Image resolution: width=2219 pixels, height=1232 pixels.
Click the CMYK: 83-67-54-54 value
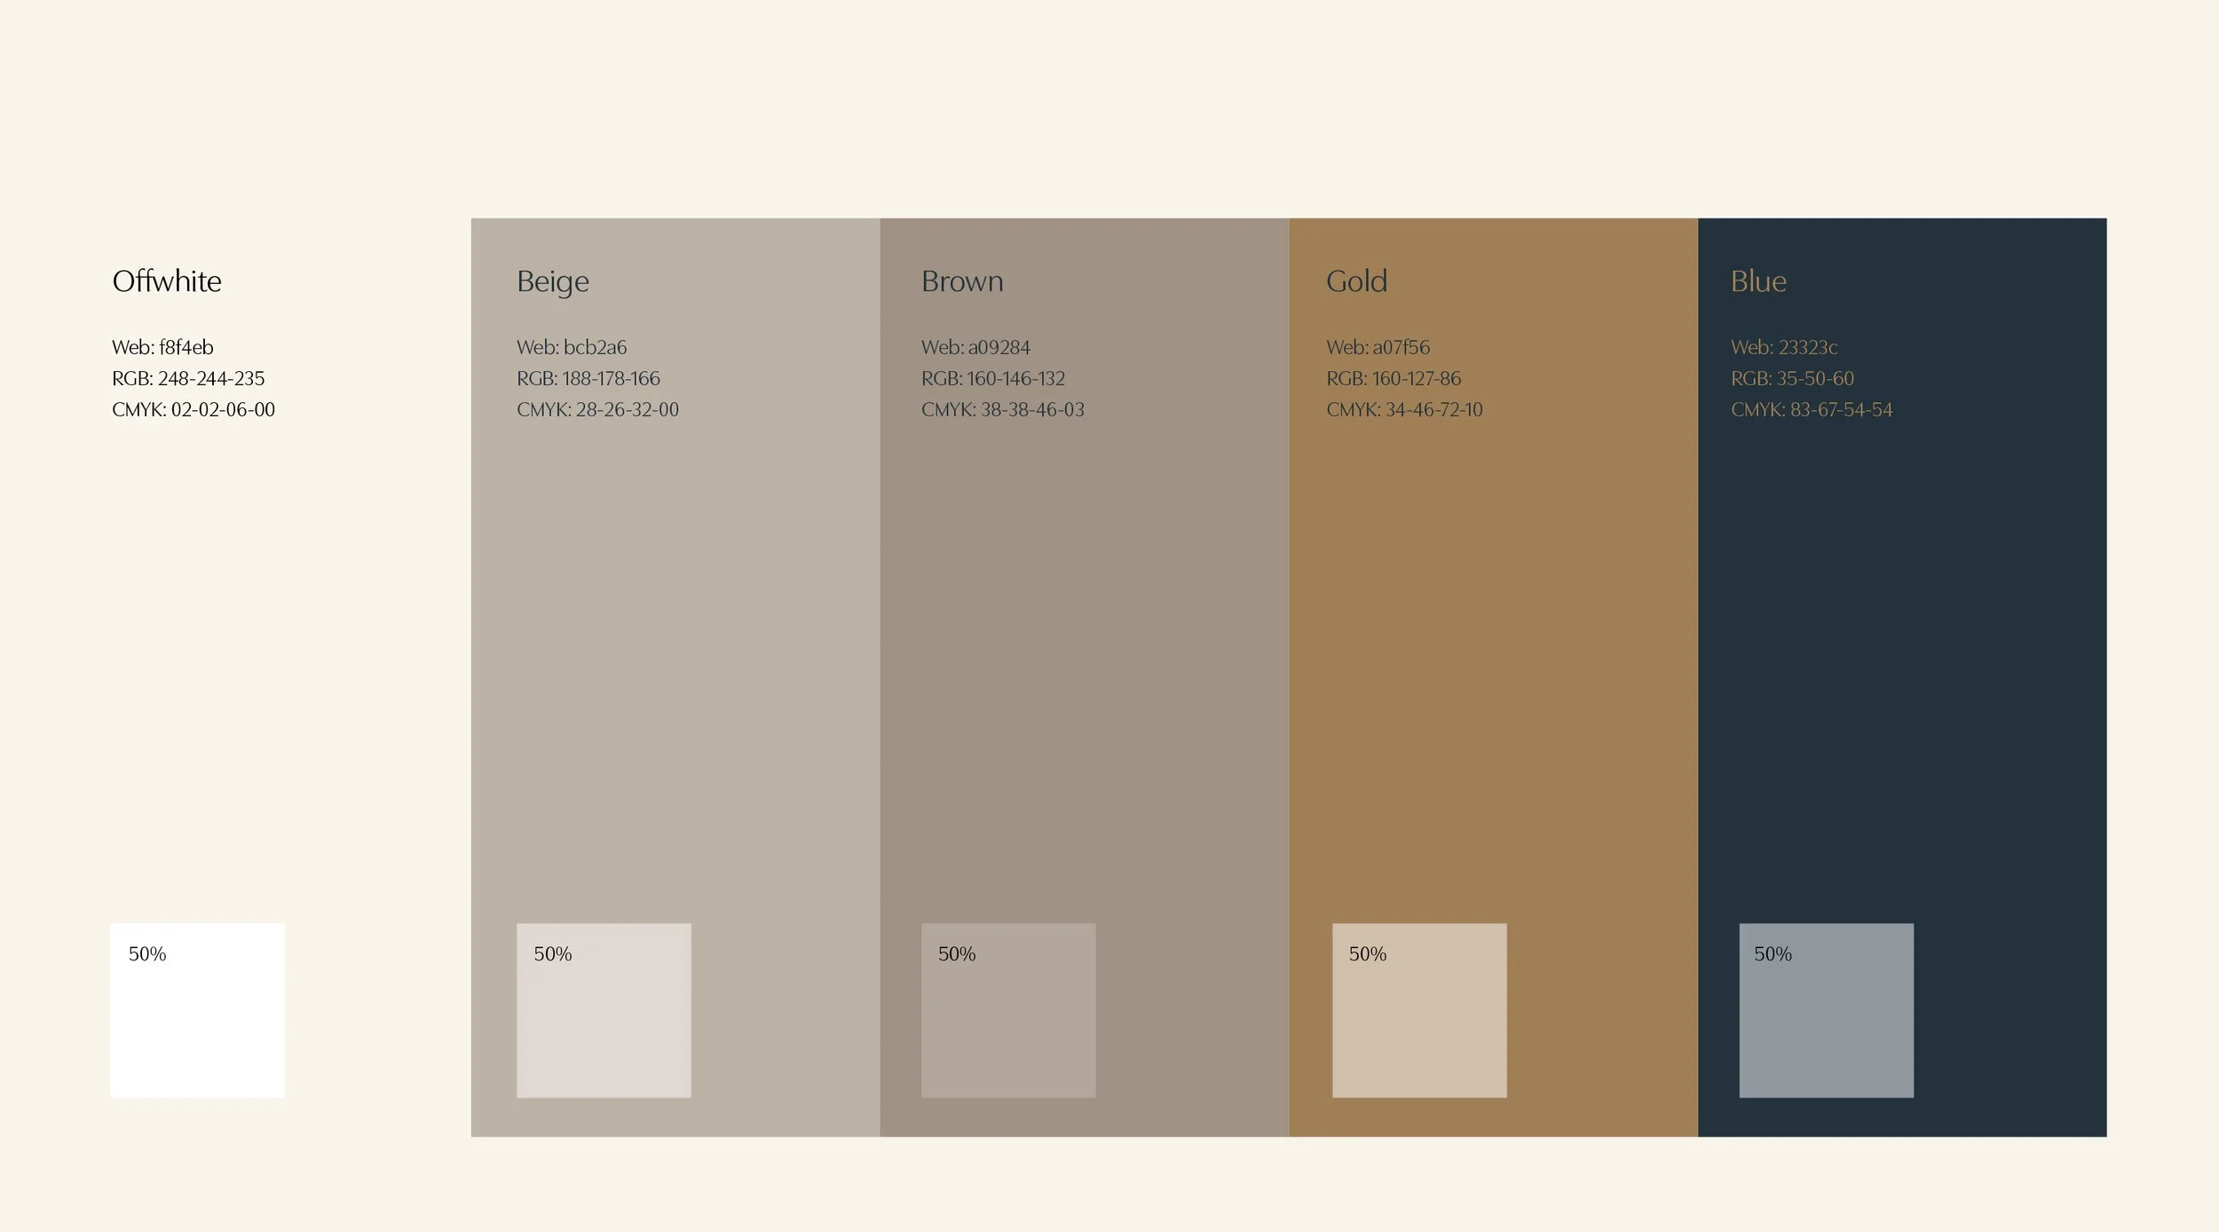click(x=1811, y=409)
